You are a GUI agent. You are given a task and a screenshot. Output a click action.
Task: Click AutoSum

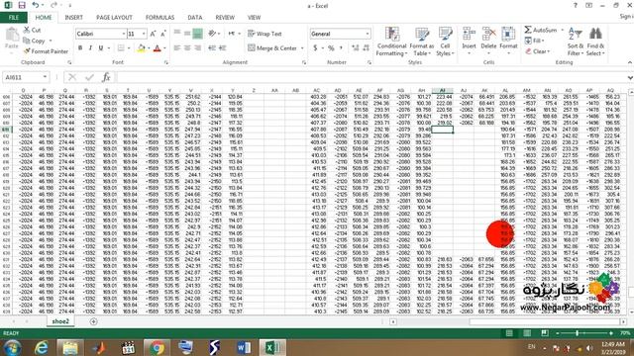[541, 30]
